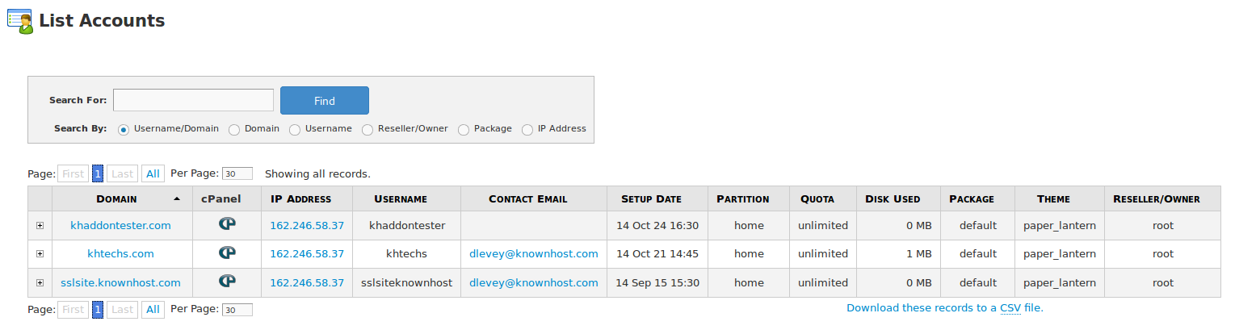
Task: Click the Search For text field
Action: click(x=194, y=100)
